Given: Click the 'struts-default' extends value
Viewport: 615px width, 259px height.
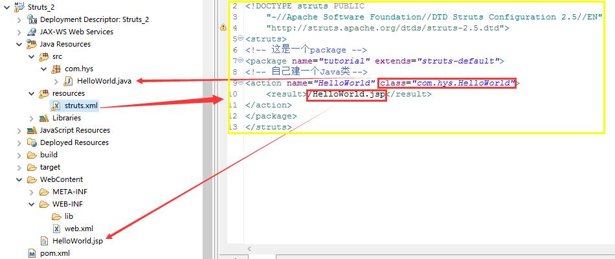Looking at the screenshot, I should pos(458,61).
